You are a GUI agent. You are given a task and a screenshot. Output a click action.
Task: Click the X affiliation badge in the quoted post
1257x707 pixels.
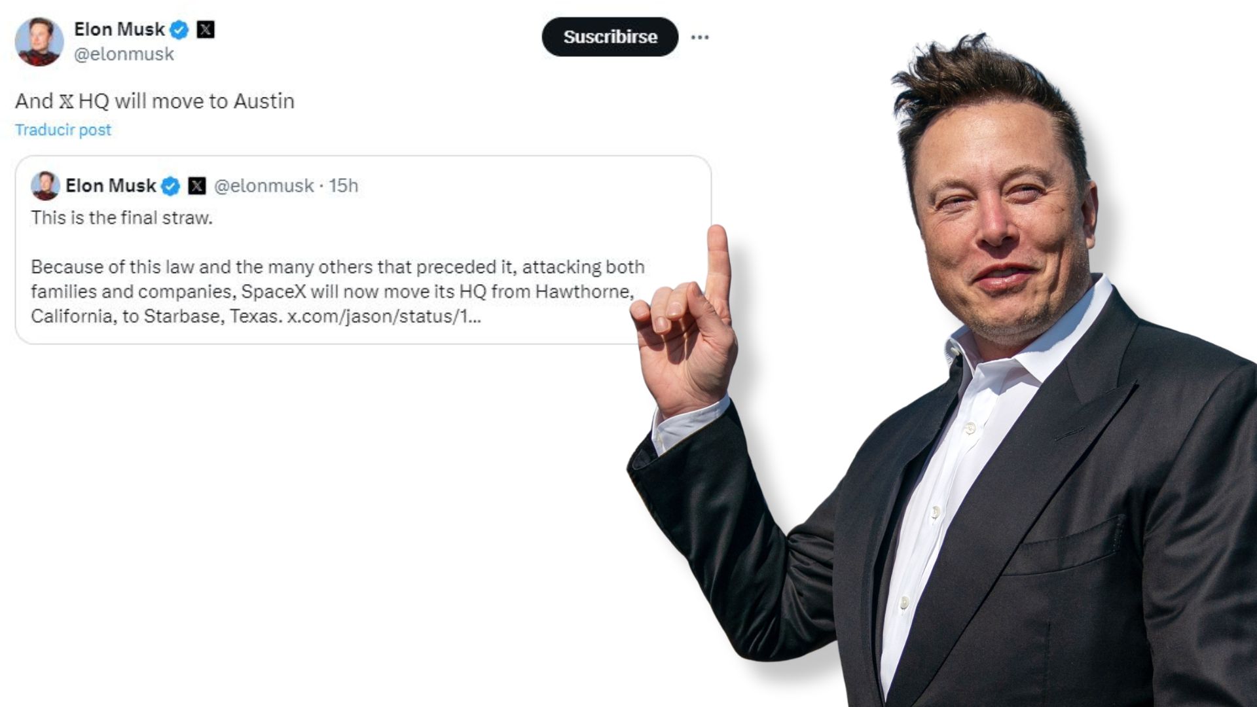[x=197, y=186]
